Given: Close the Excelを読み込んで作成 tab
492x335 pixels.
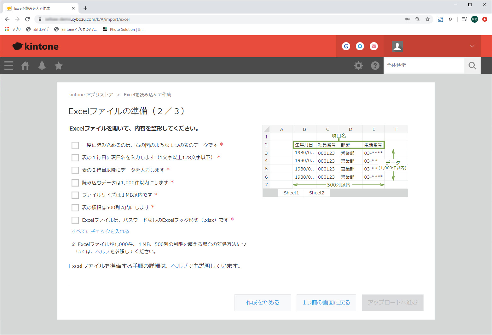Looking at the screenshot, I should coord(73,8).
